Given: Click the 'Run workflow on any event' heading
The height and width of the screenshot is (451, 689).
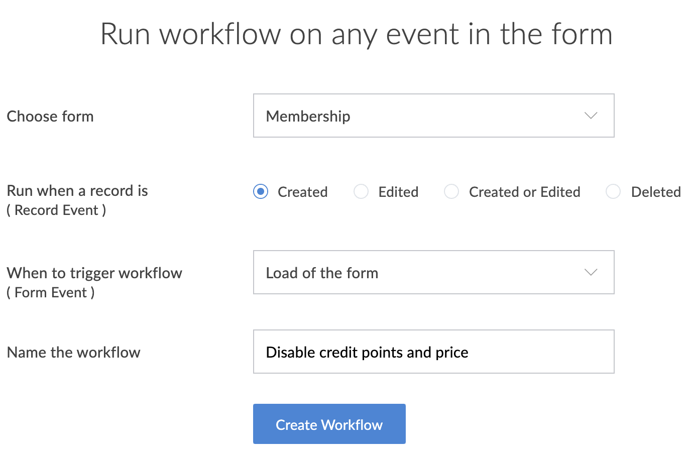Looking at the screenshot, I should point(356,35).
